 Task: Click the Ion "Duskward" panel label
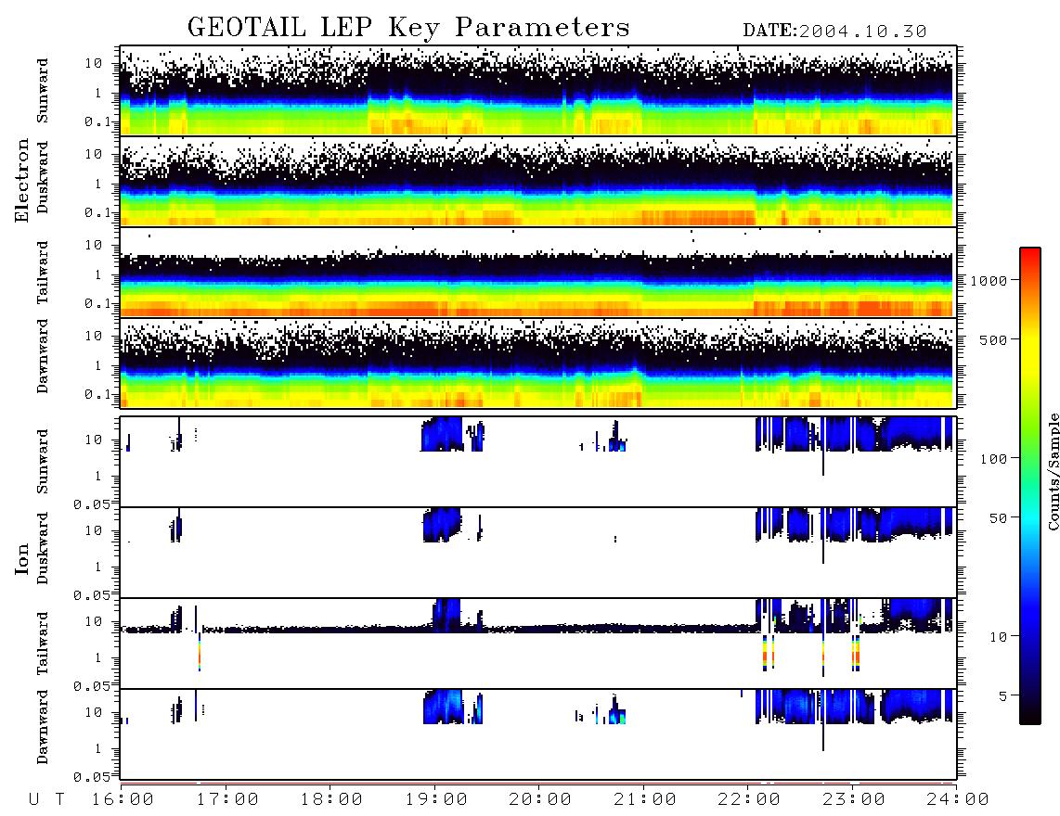point(43,548)
